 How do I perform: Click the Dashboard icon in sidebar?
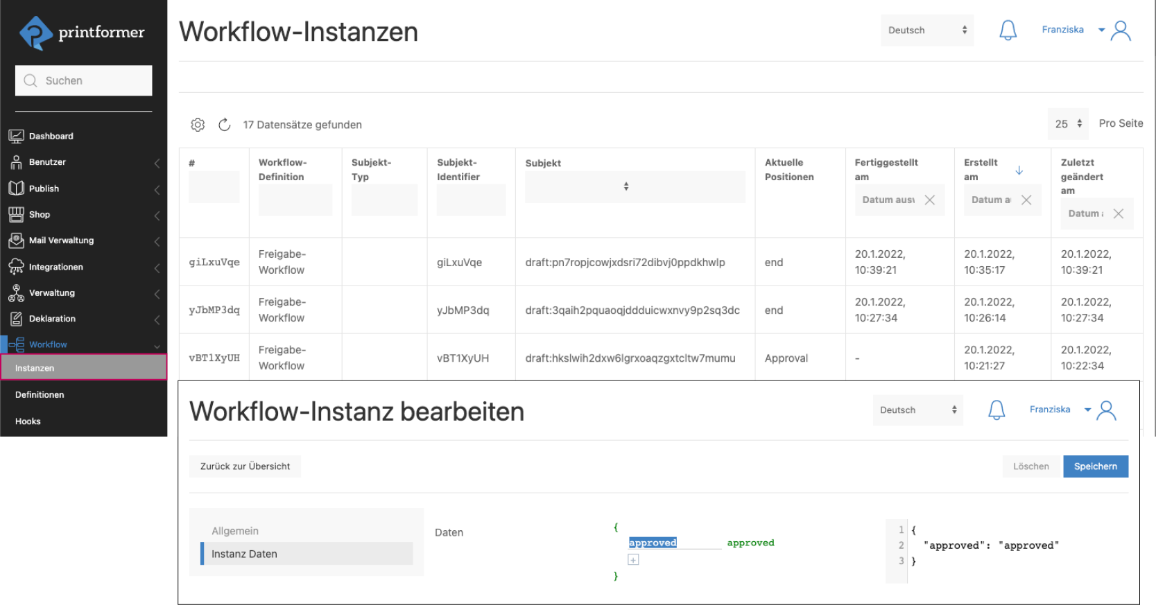click(x=16, y=137)
